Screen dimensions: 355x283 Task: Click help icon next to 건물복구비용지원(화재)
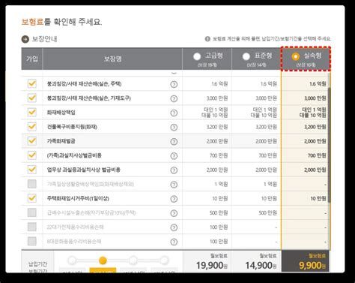[174, 128]
